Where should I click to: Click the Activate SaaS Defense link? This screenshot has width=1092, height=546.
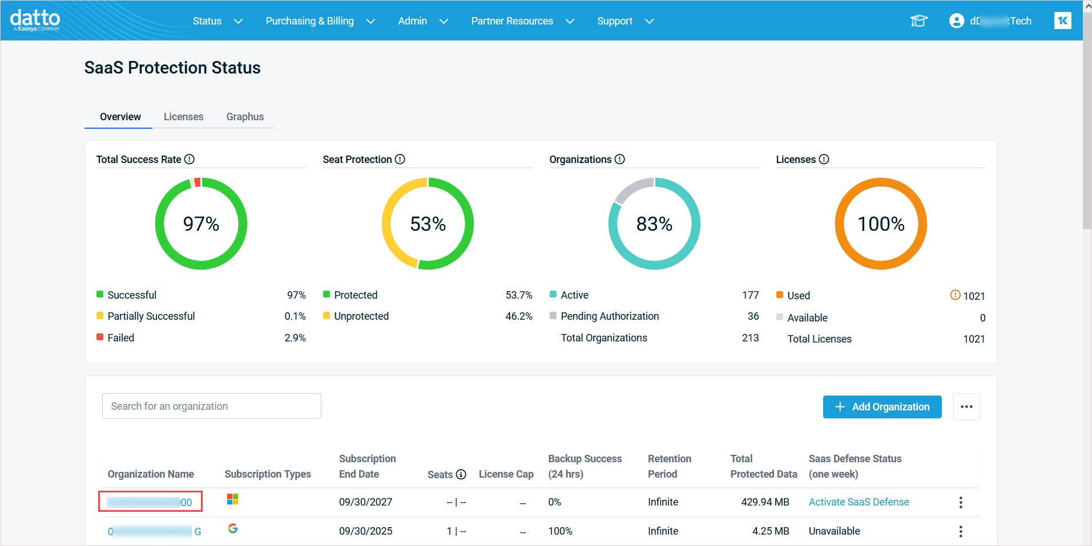coord(859,502)
